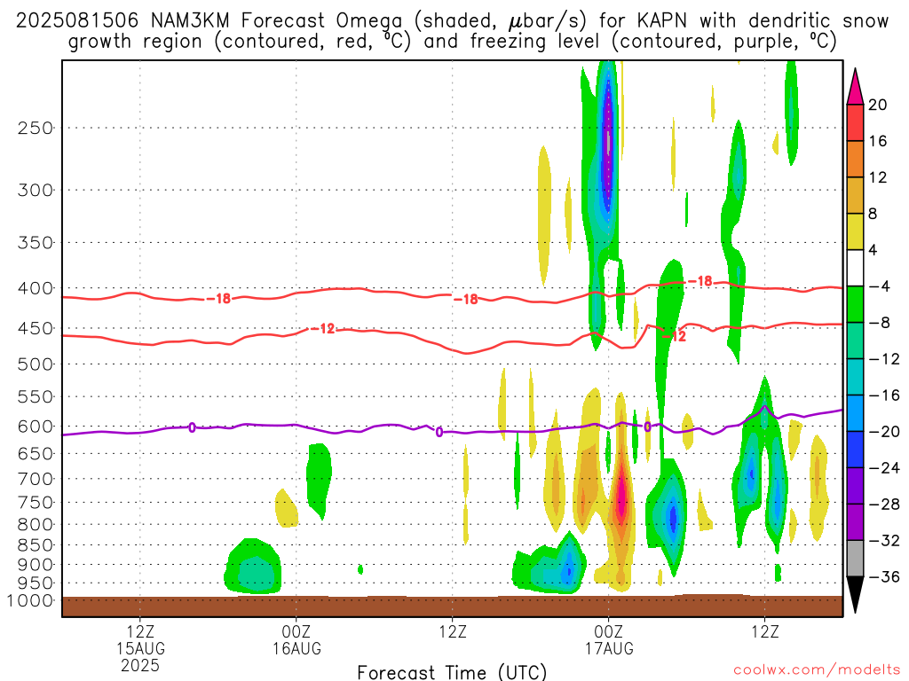Click the 250 pressure level label
The image size is (909, 681).
click(x=36, y=128)
